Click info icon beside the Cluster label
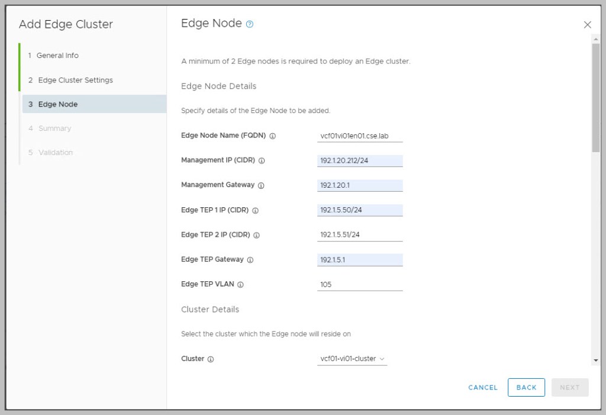Image resolution: width=606 pixels, height=415 pixels. 211,359
